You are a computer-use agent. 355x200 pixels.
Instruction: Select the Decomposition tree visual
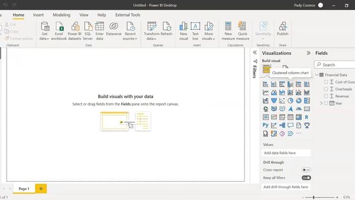(x=282, y=126)
